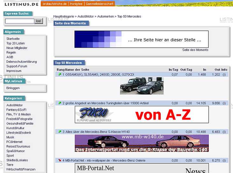The image size is (233, 173).
Task: Click the LISTINUS.DE logo
Action: pos(22,4)
